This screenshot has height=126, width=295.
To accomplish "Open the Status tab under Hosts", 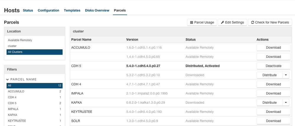I will [28, 10].
